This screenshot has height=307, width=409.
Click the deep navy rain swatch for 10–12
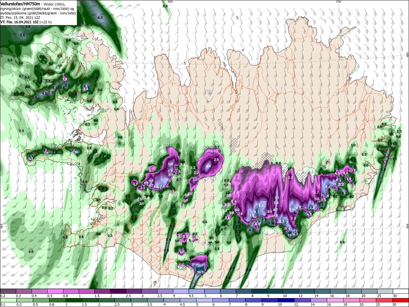(x=286, y=300)
